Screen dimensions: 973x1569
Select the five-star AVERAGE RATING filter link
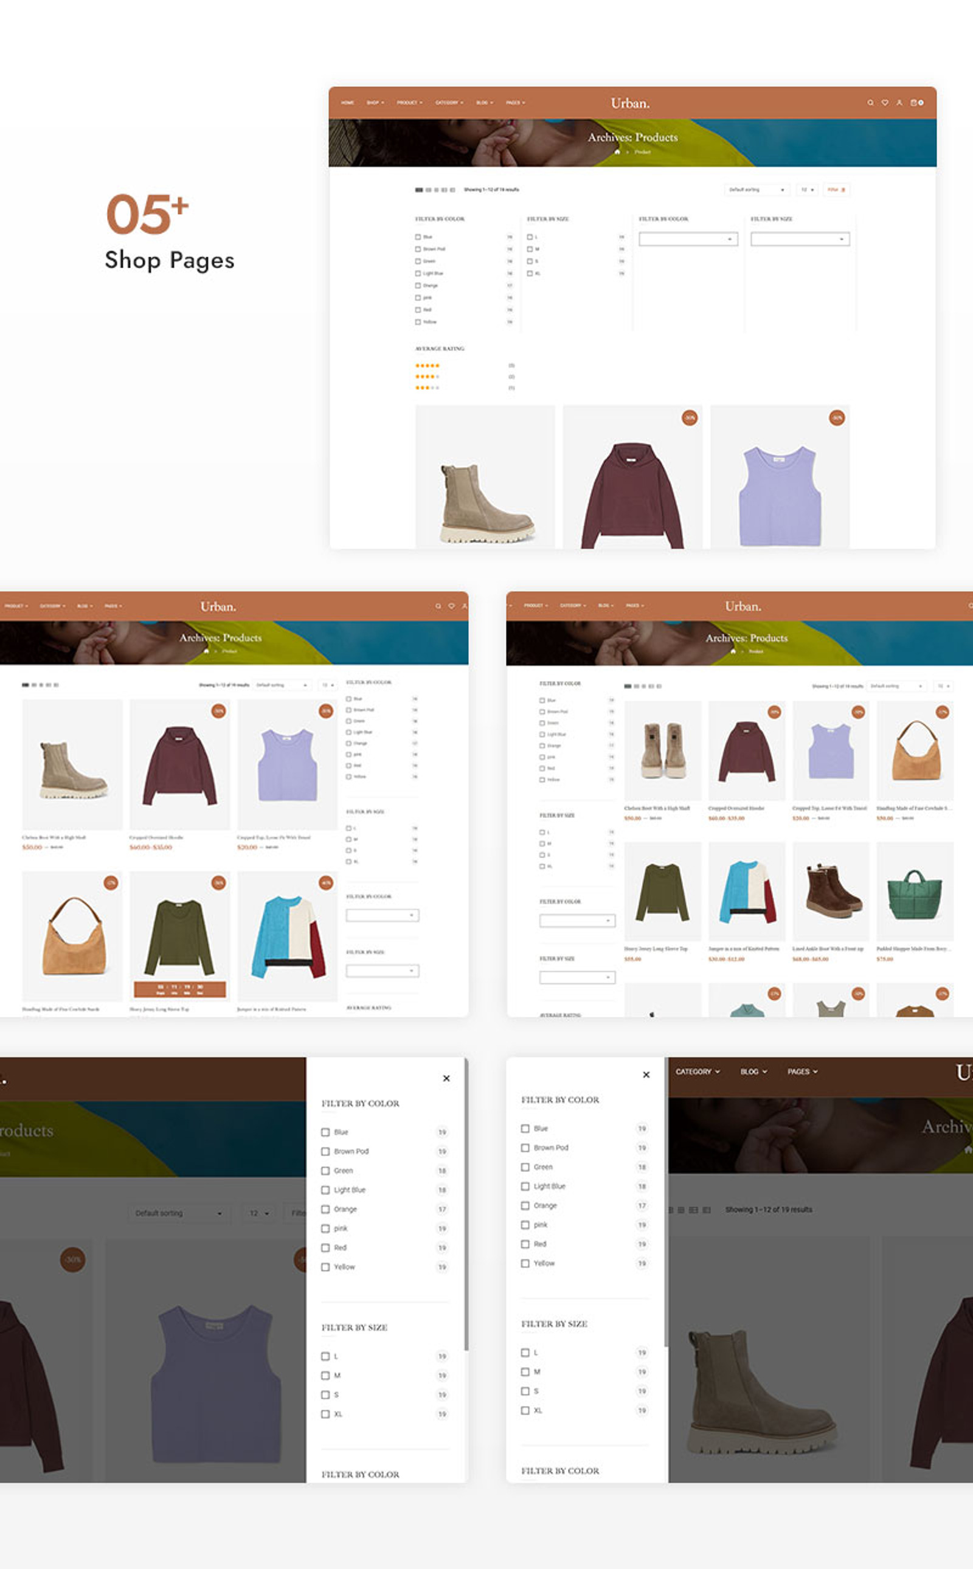pos(427,365)
